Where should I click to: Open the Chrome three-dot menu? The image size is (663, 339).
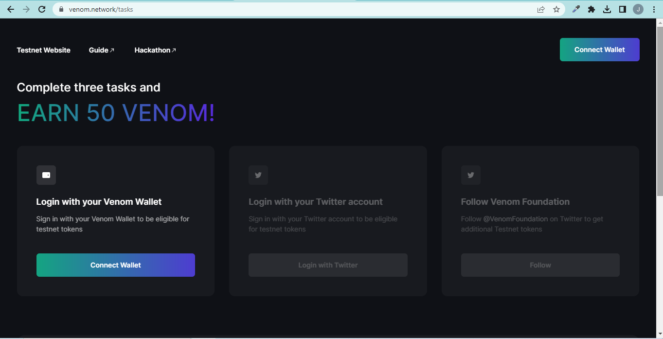tap(653, 9)
